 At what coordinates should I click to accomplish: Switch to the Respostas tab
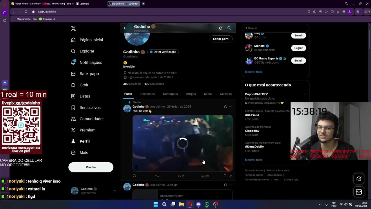(x=148, y=94)
